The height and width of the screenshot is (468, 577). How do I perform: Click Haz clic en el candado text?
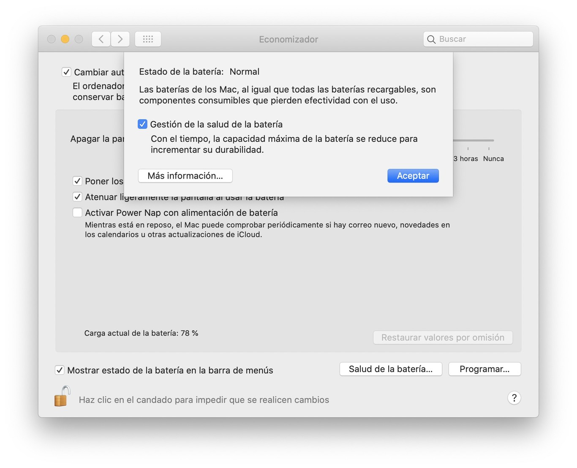(x=204, y=400)
